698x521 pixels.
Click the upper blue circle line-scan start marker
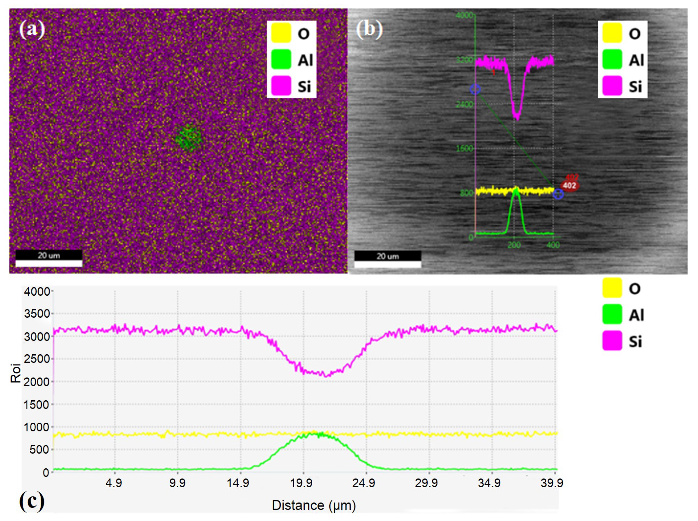(475, 89)
